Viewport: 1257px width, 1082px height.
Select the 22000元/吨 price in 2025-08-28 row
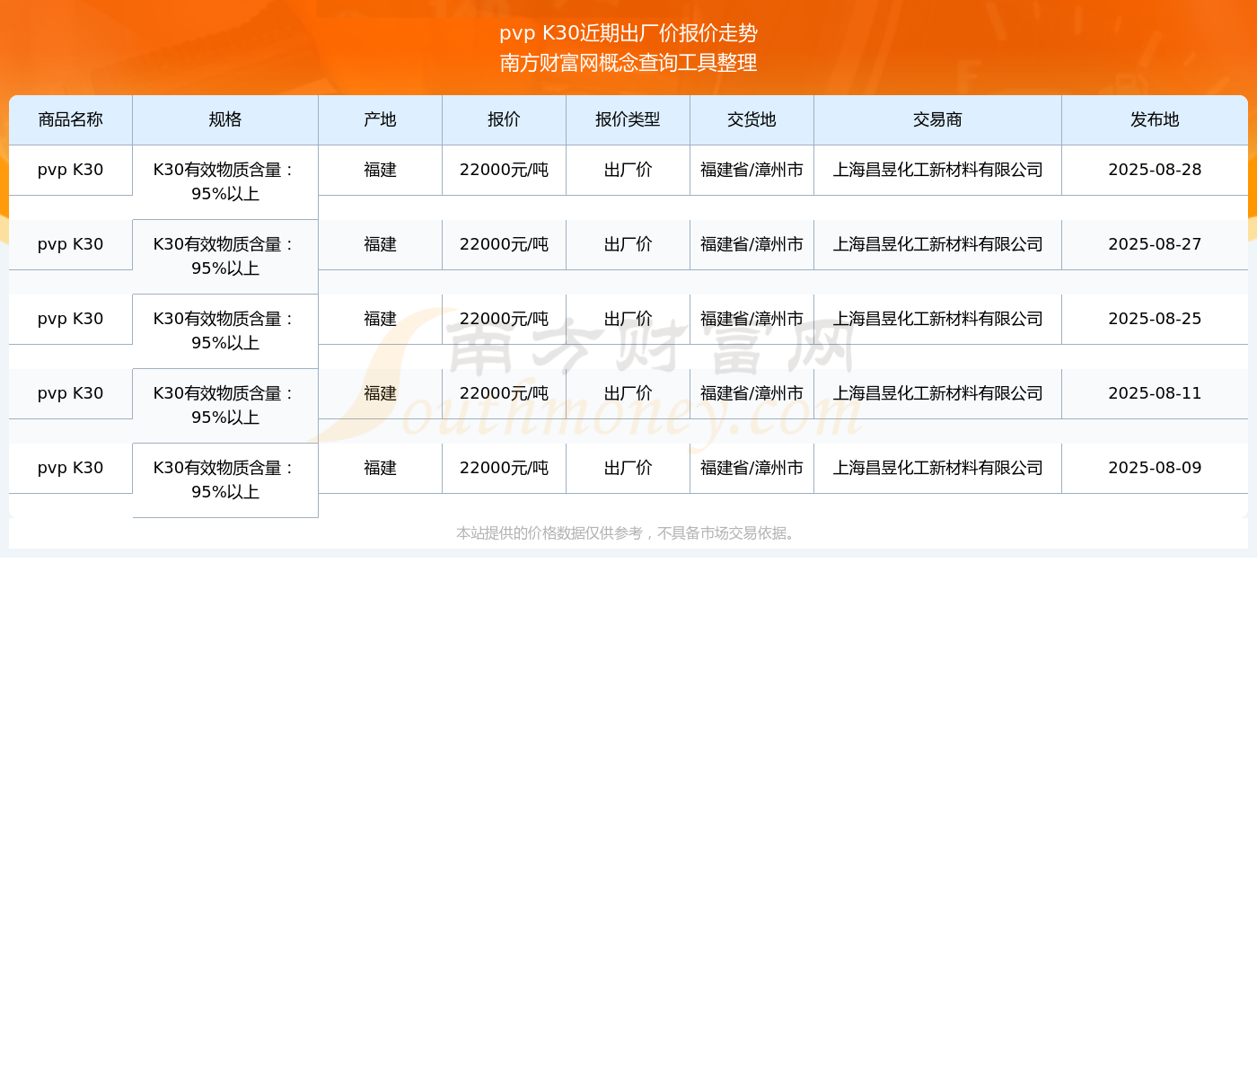(504, 170)
